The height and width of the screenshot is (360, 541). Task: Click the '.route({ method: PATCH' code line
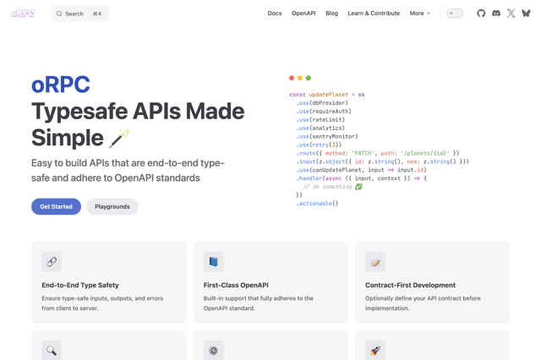[378, 153]
